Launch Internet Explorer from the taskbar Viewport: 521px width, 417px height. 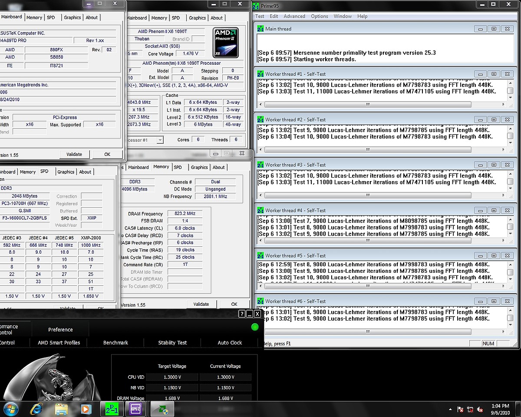36,409
